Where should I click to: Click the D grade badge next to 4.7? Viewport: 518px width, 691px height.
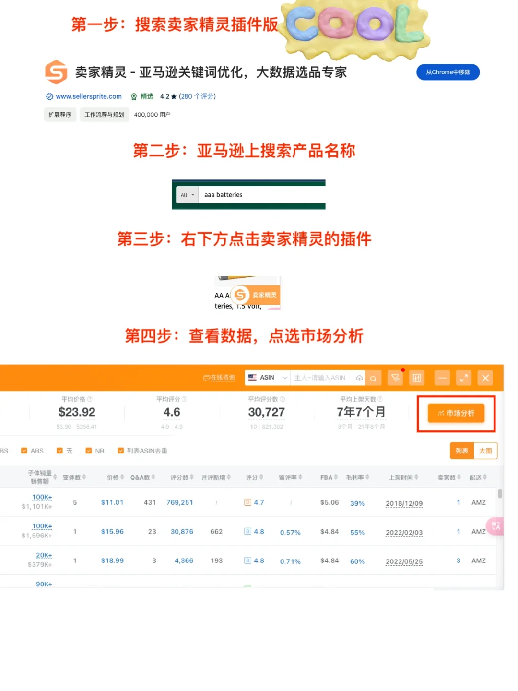[248, 502]
